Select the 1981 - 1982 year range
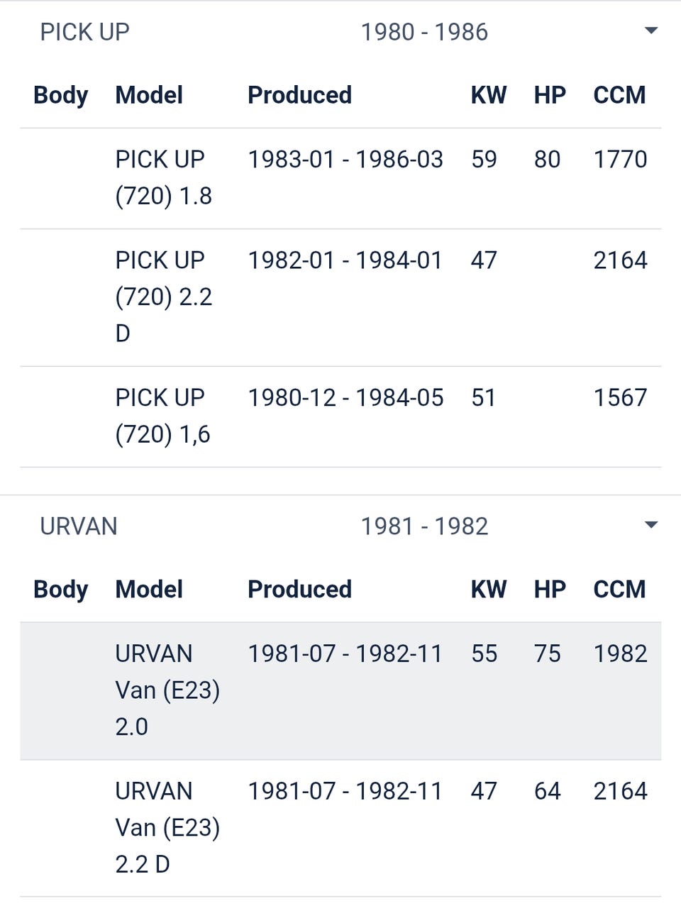Viewport: 681px width, 906px height. tap(424, 526)
